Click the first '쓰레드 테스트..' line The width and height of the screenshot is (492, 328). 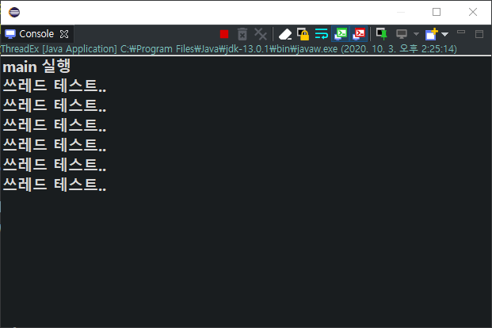pos(55,86)
